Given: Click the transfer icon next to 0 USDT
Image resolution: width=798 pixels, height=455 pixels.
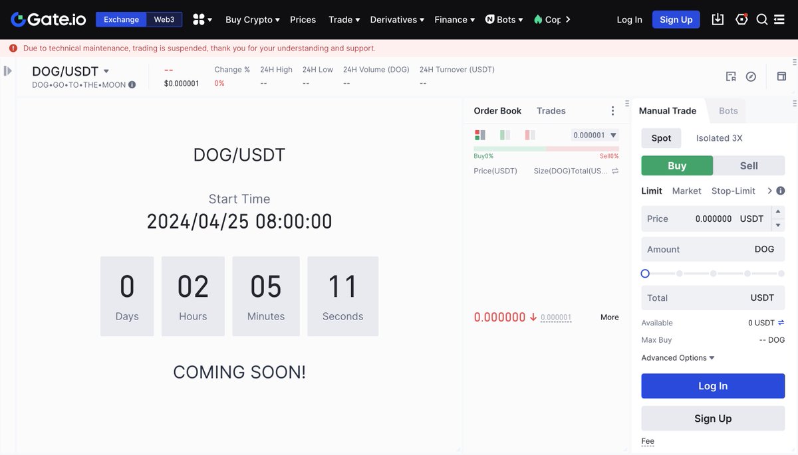Looking at the screenshot, I should pos(781,323).
